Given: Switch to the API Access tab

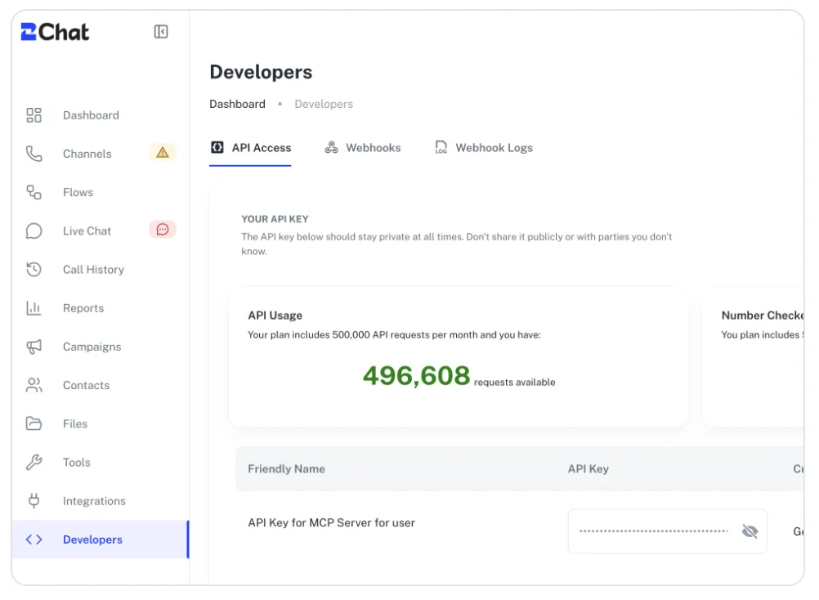Looking at the screenshot, I should coord(250,148).
